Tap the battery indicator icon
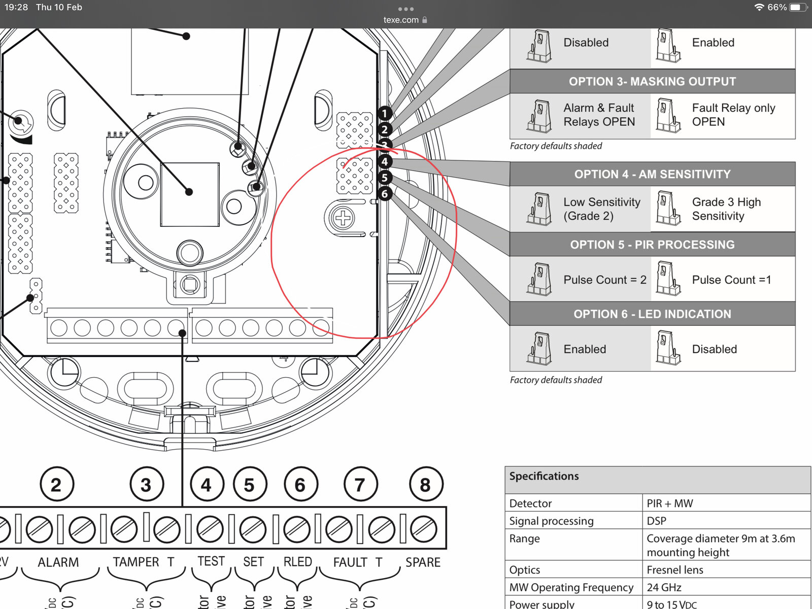 (798, 7)
